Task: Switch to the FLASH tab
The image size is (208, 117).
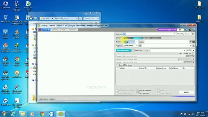Action: coord(46,30)
